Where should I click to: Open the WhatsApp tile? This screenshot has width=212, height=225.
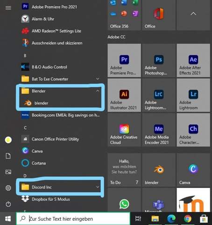pos(124,200)
